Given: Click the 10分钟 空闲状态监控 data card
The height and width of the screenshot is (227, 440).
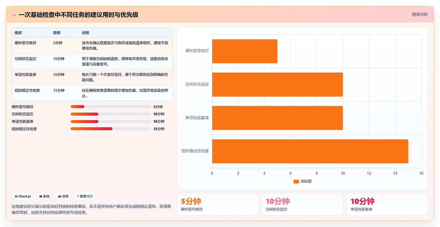Looking at the screenshot, I should click(302, 204).
